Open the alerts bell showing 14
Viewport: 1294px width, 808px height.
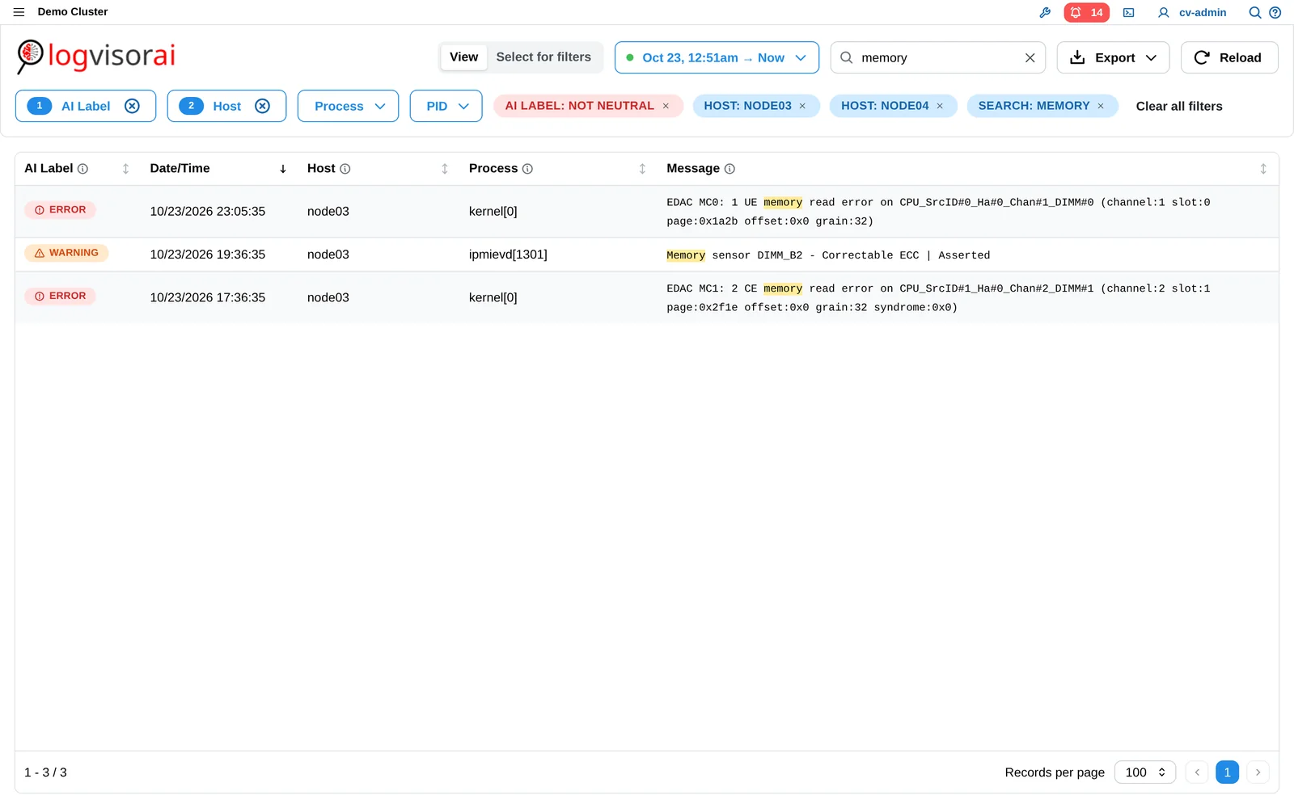[x=1086, y=12]
